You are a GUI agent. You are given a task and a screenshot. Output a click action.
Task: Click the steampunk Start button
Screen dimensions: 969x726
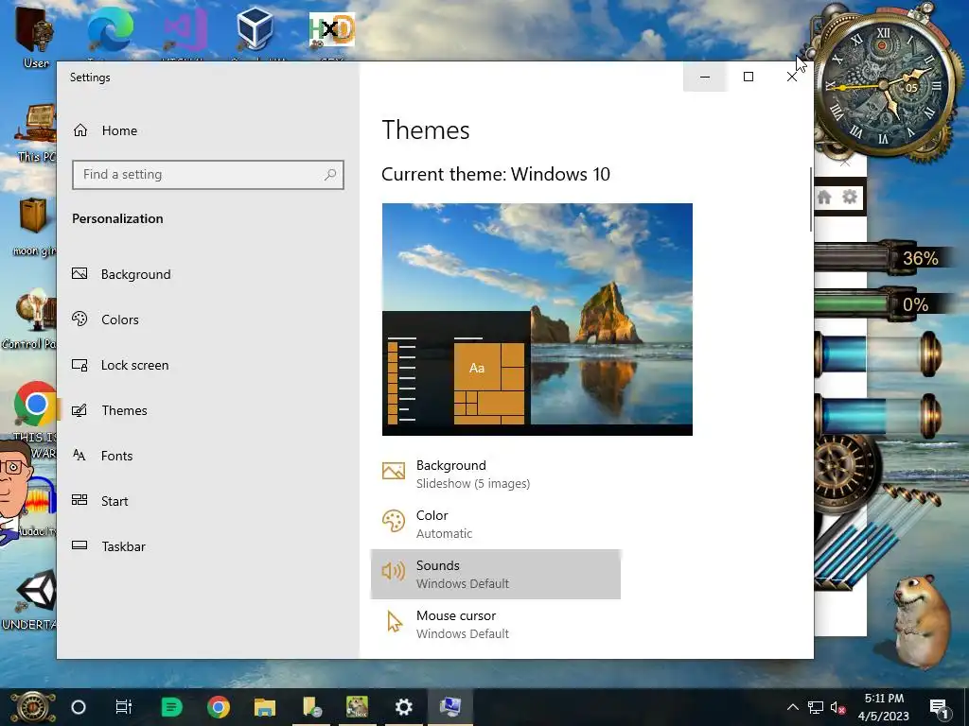[x=32, y=707]
